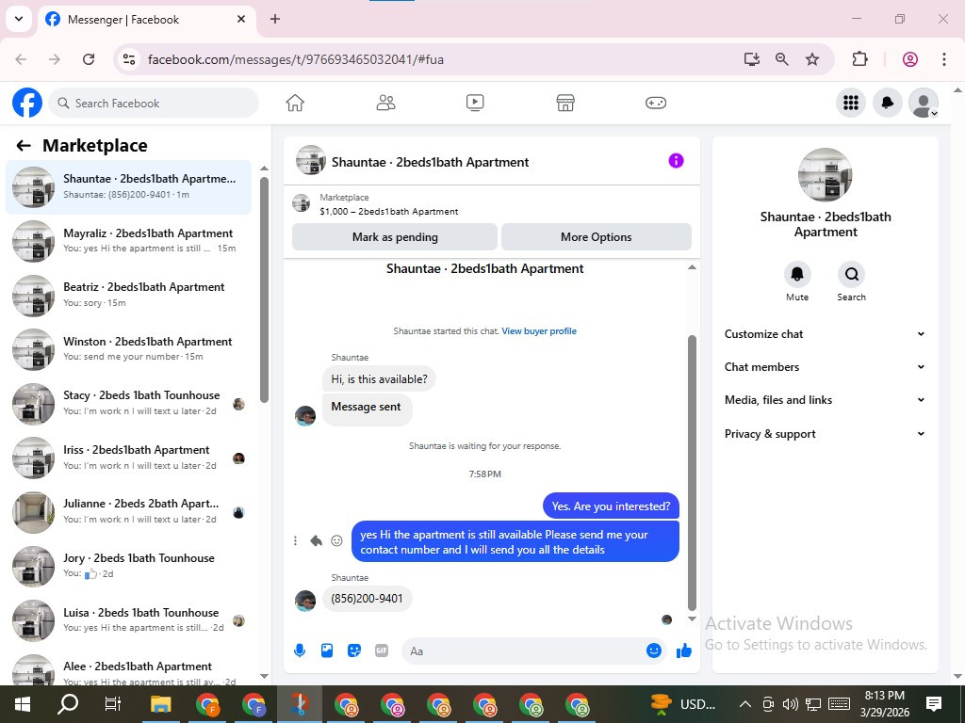This screenshot has width=965, height=723.
Task: Record a voice clip microphone icon
Action: tap(300, 651)
